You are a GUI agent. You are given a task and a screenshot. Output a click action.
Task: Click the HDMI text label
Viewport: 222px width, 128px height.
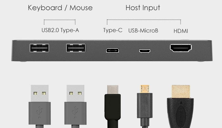point(181,31)
